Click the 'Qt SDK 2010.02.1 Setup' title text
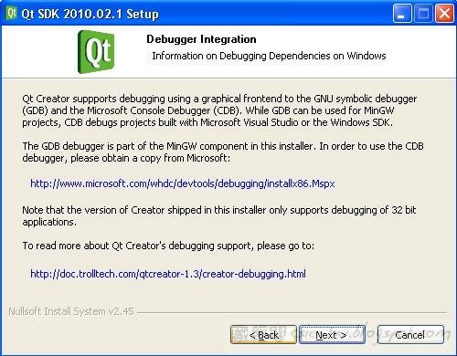Viewport: 457px width, 356px height. [x=90, y=14]
